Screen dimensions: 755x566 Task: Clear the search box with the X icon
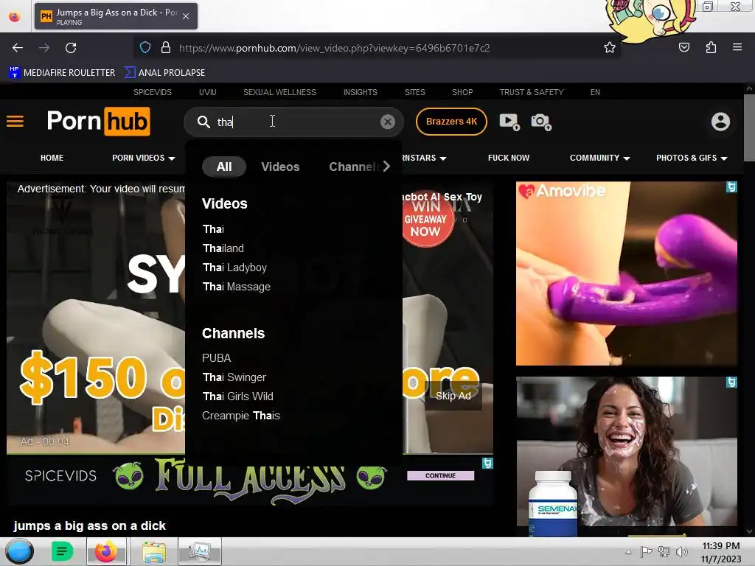(388, 122)
